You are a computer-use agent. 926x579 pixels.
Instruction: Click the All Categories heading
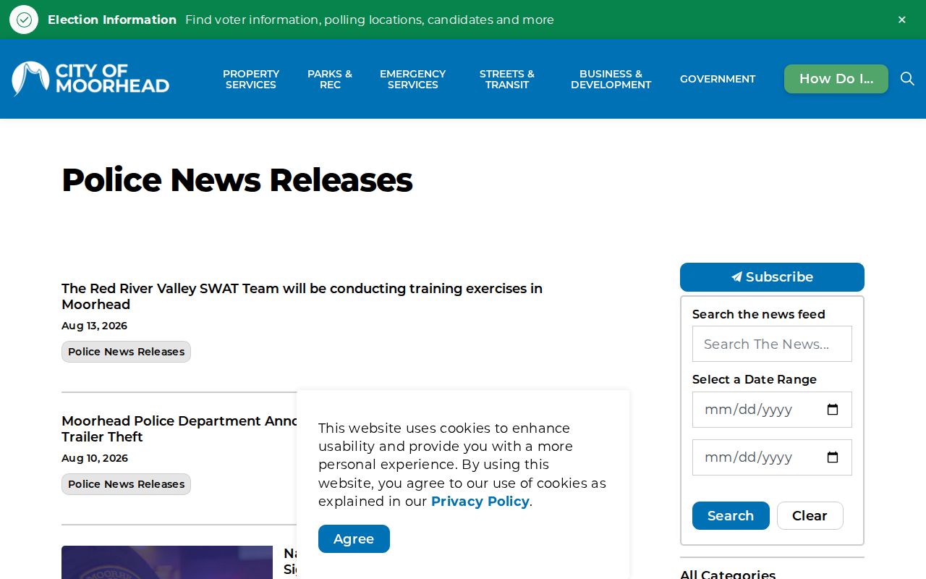(x=728, y=574)
